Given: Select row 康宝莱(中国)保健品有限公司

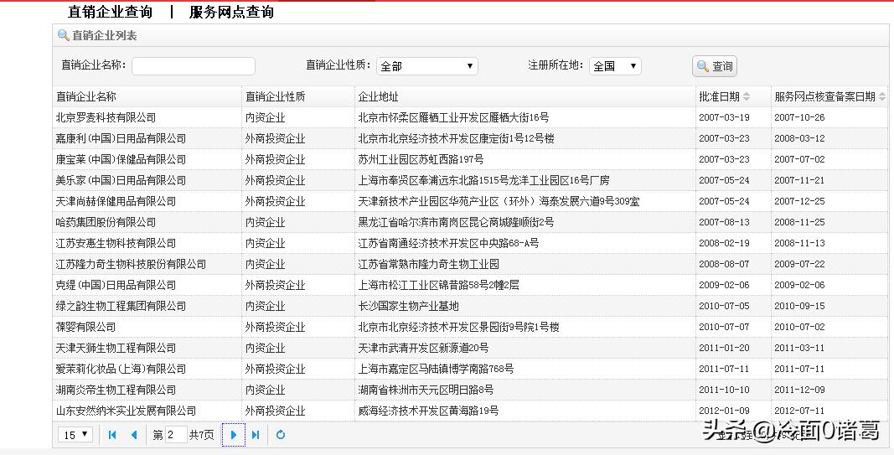Looking at the screenshot, I should [470, 160].
